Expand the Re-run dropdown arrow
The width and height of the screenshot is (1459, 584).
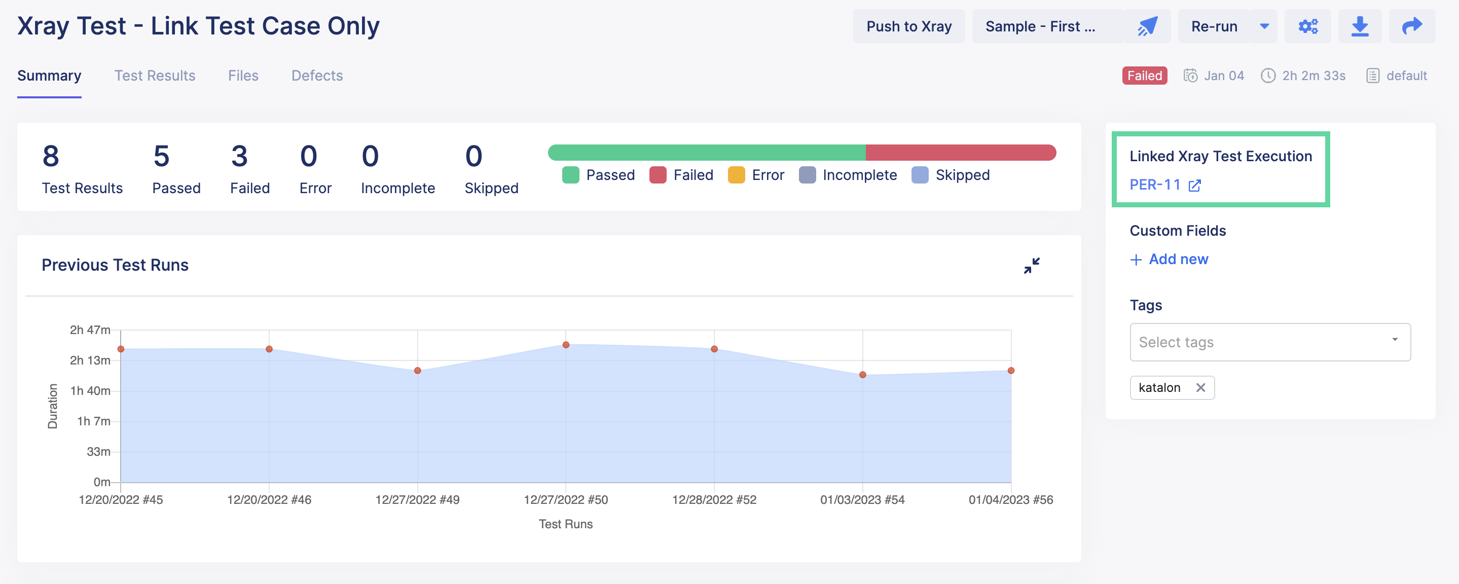click(1264, 26)
